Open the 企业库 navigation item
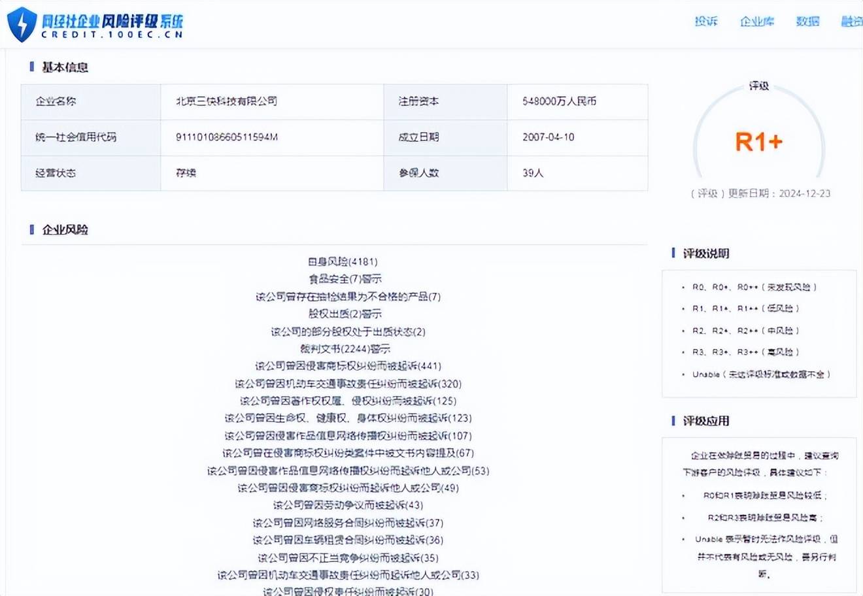The image size is (863, 596). coord(757,22)
